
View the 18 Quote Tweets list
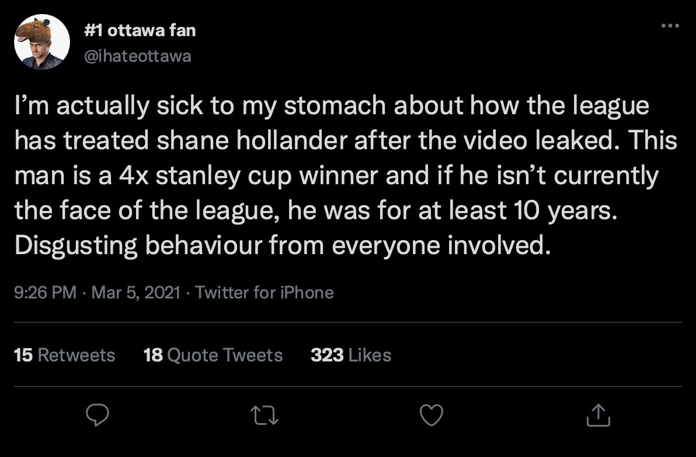(213, 355)
